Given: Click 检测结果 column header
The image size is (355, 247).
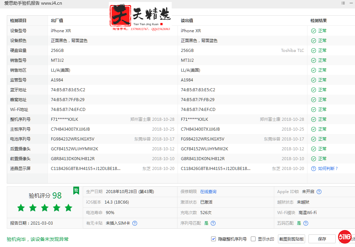Looking at the screenshot, I should 318,21.
